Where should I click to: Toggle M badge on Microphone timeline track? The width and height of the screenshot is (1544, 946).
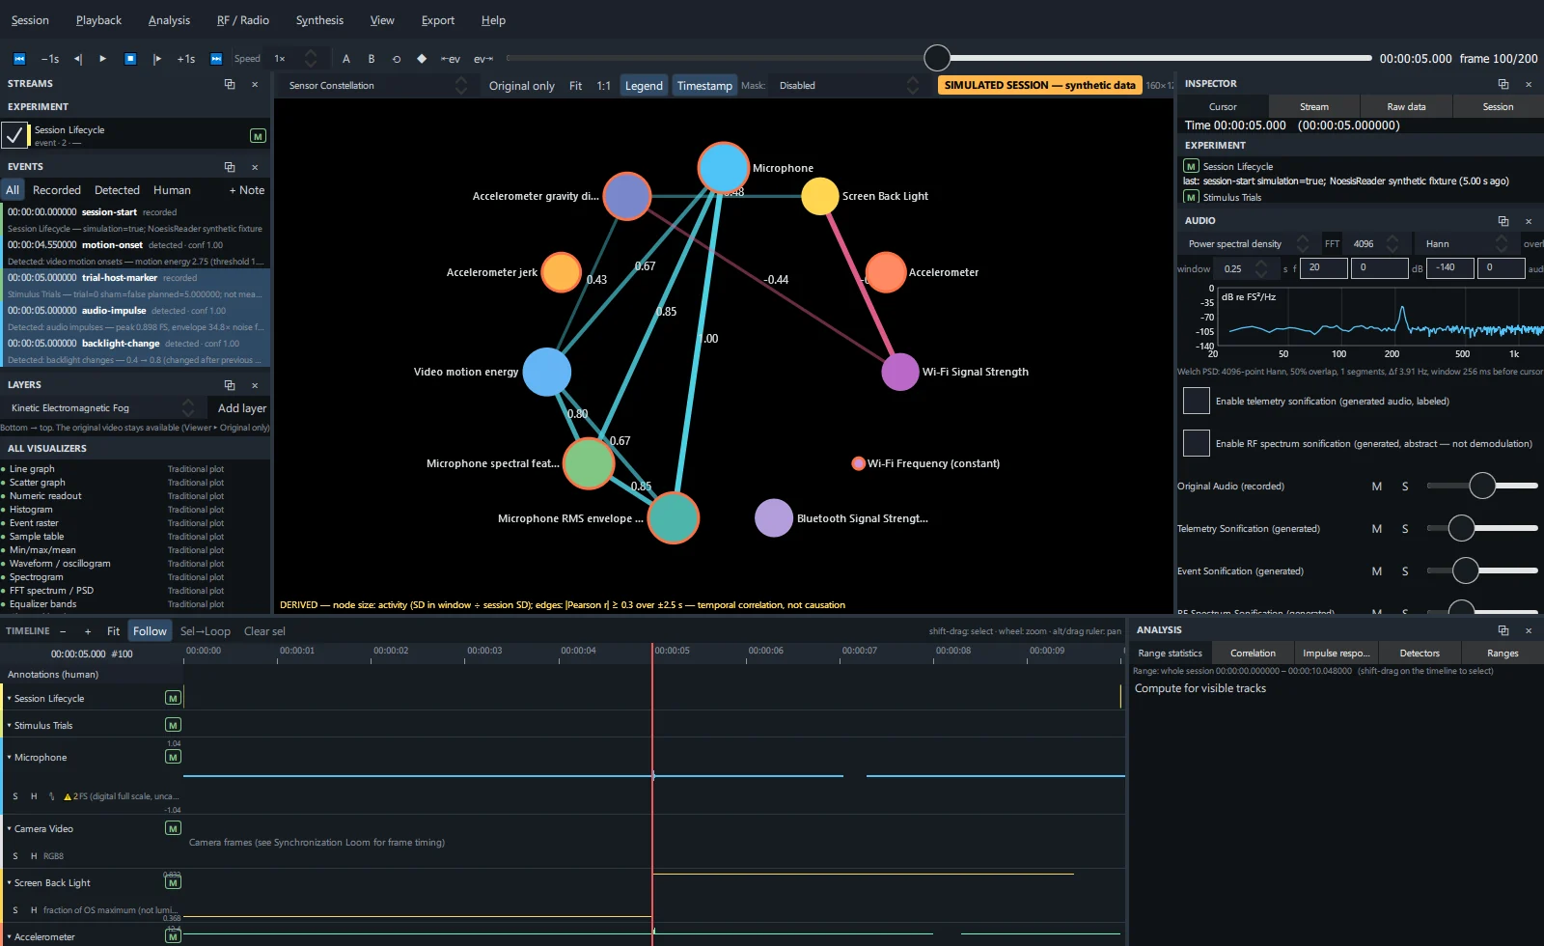(x=174, y=757)
